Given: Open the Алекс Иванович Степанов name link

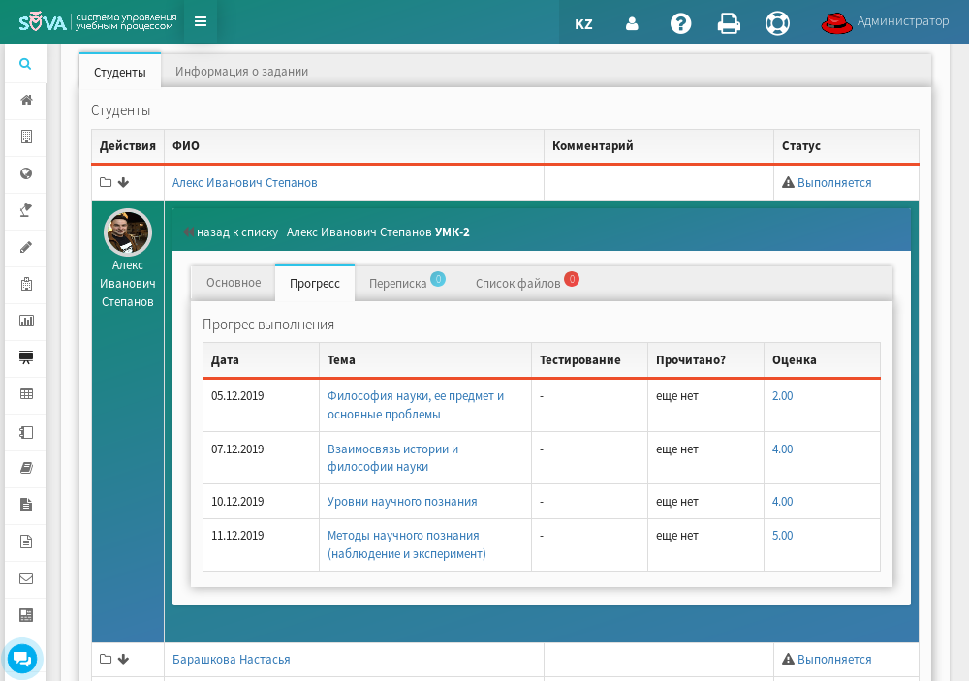Looking at the screenshot, I should (x=245, y=183).
